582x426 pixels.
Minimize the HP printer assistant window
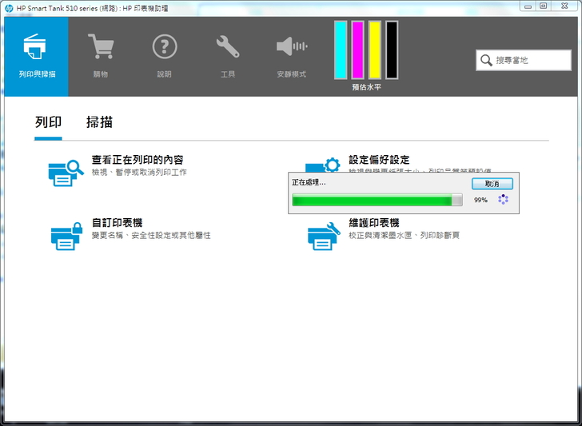tap(528, 6)
